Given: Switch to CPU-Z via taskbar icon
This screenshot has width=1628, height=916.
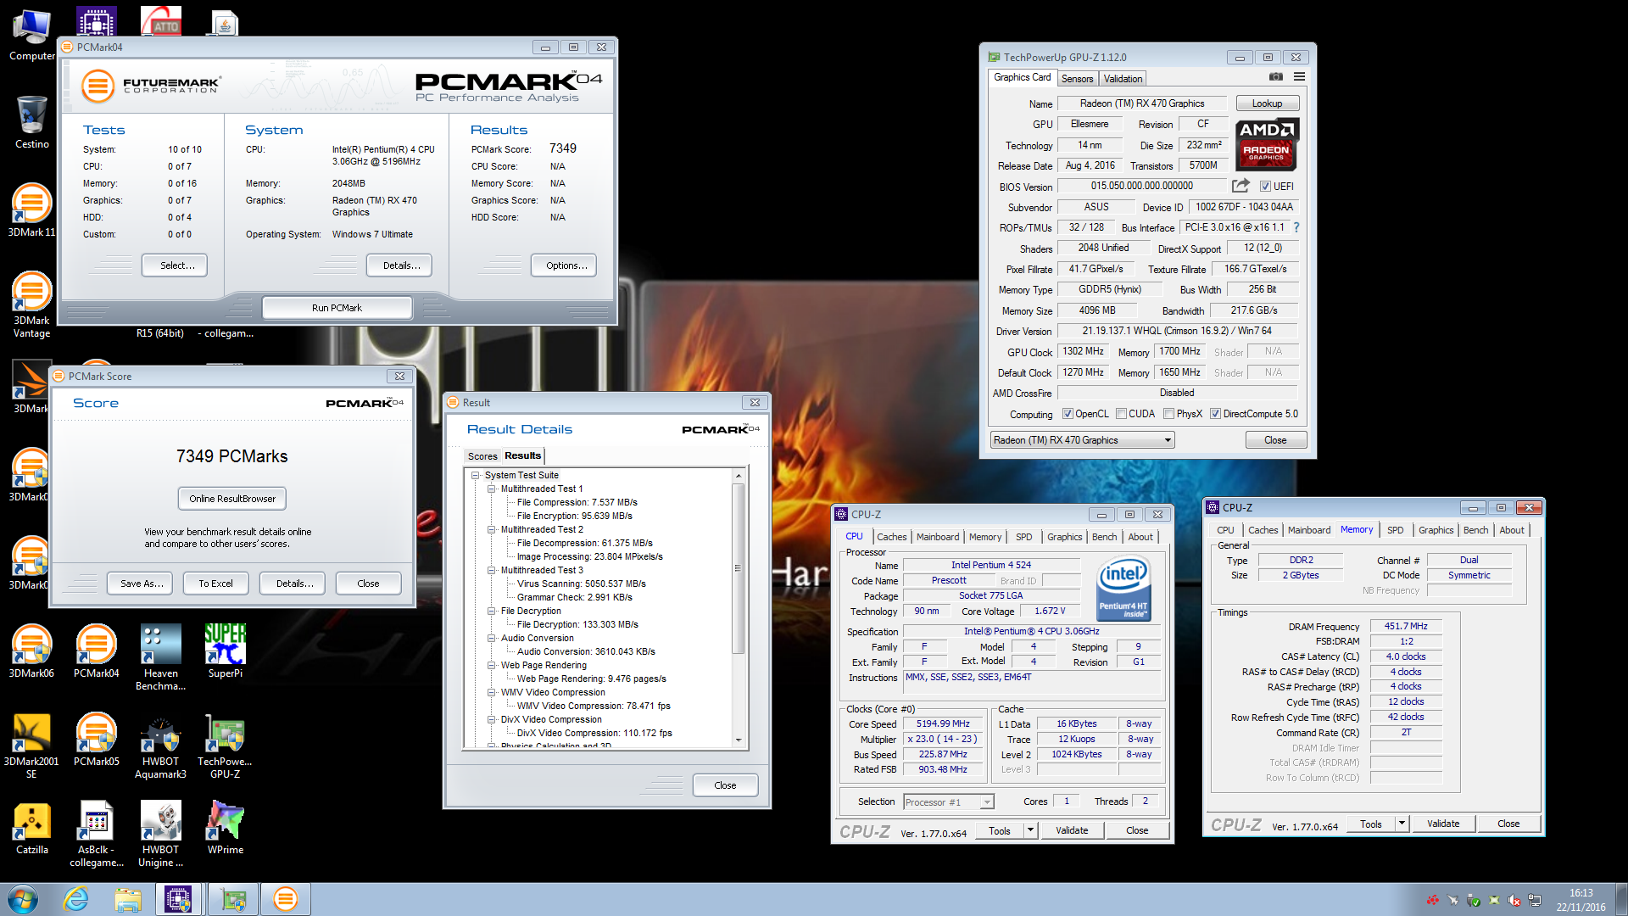Looking at the screenshot, I should click(x=179, y=899).
